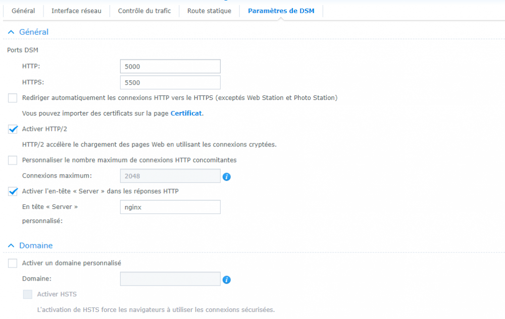
Task: Enable automatic HTTP to HTTPS redirection checkbox
Action: (x=13, y=98)
